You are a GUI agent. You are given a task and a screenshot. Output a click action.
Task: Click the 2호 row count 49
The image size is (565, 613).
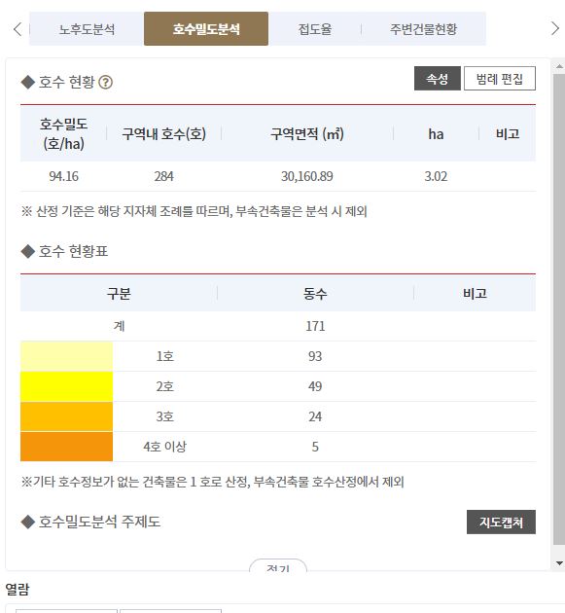(x=315, y=386)
